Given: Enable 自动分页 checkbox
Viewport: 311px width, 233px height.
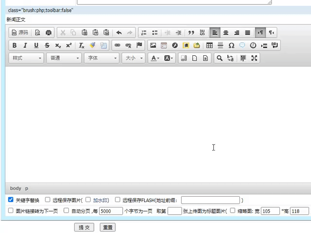Looking at the screenshot, I should (x=66, y=211).
